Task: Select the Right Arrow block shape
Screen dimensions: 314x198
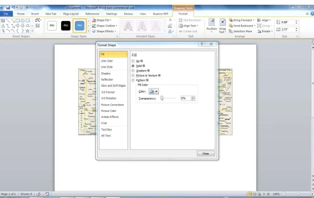Action: 18,26
